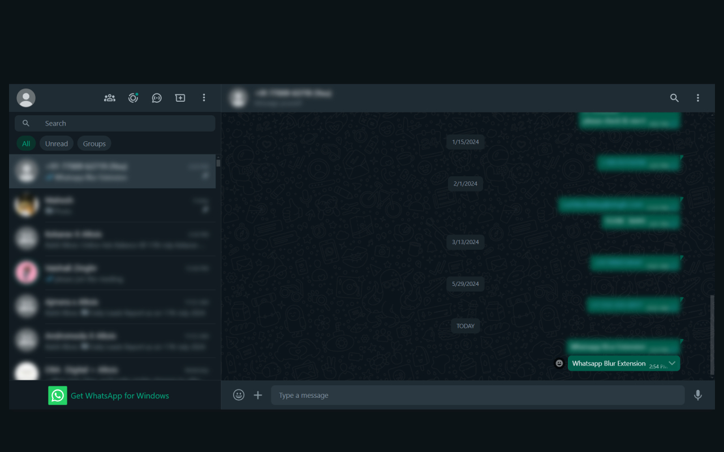724x452 pixels.
Task: Open the sidebar menu (three dots)
Action: (204, 98)
